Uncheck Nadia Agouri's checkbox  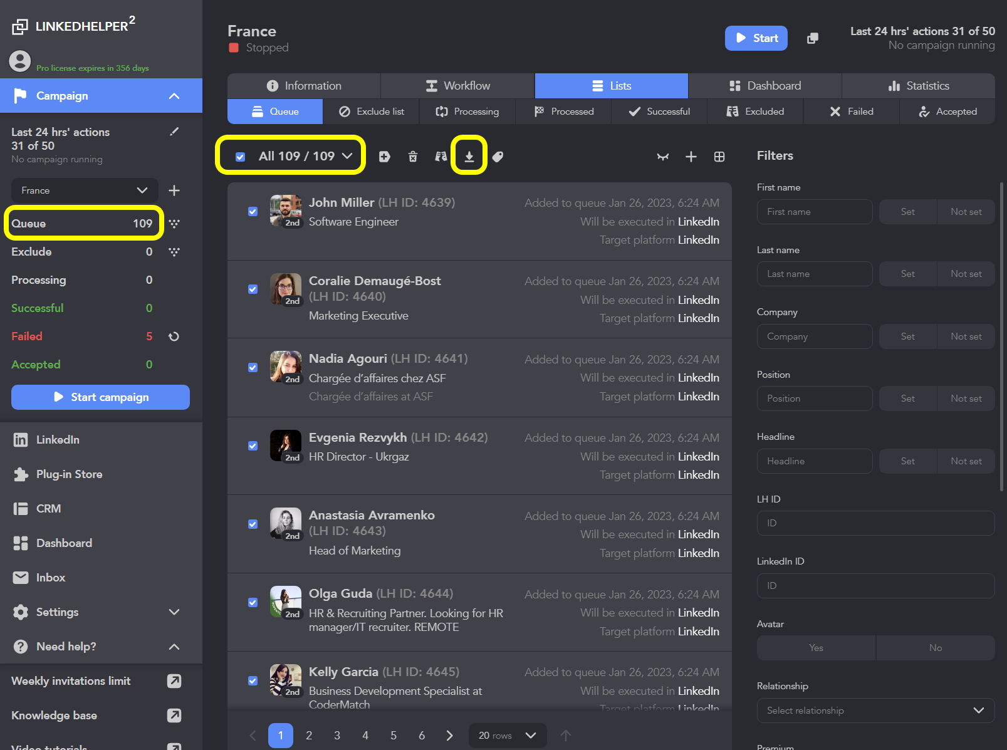coord(253,368)
